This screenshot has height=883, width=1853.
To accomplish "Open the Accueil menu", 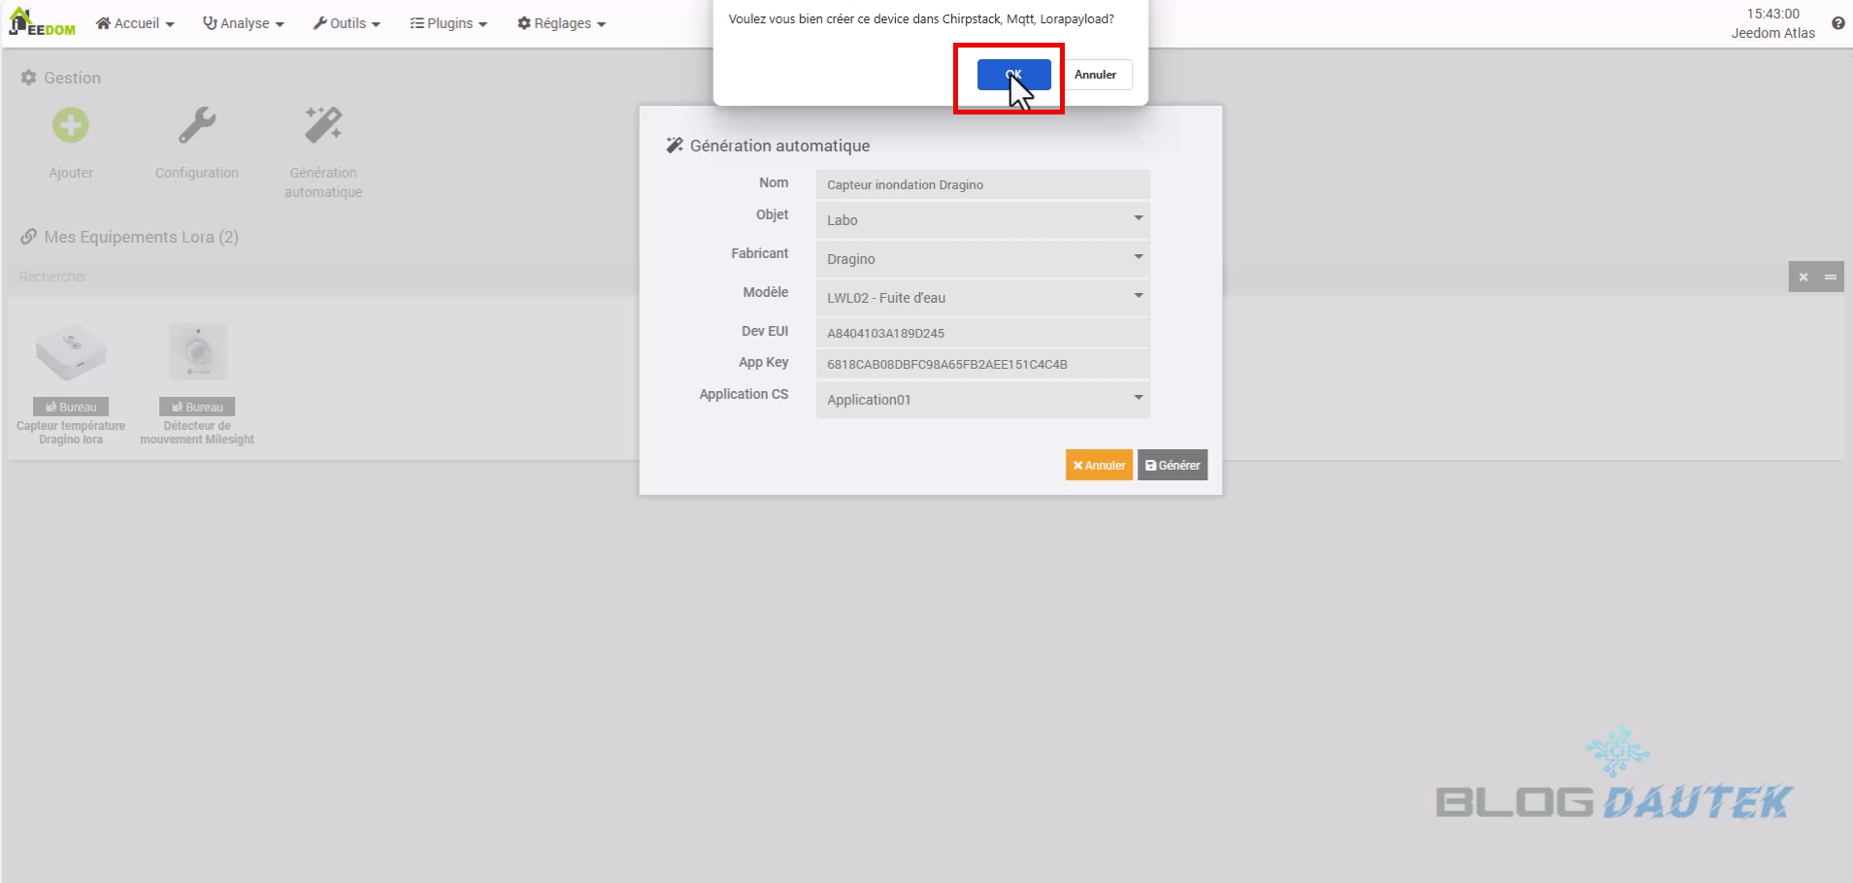I will click(x=135, y=23).
